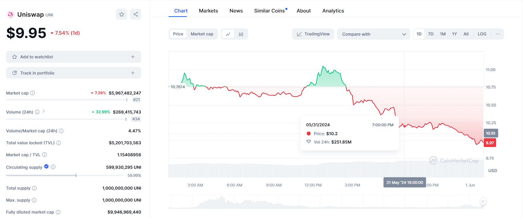This screenshot has width=523, height=218.
Task: Open the Compare with dropdown
Action: (373, 34)
